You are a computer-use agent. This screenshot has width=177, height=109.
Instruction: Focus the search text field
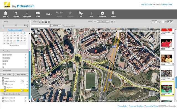pyautogui.click(x=40, y=26)
